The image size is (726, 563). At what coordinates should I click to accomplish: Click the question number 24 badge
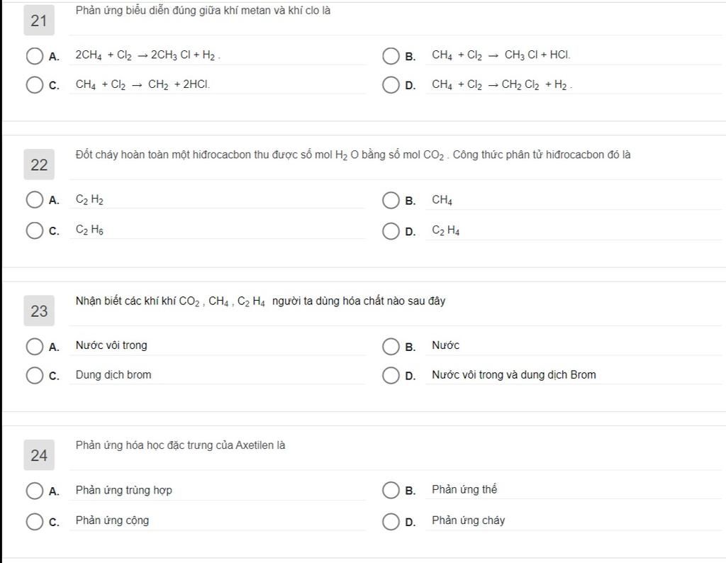point(39,455)
